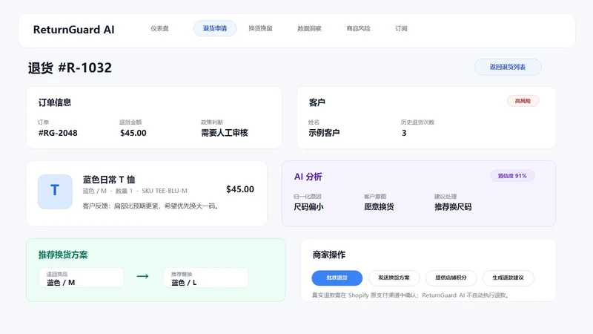Open the 数据洞察 tab
Image resolution: width=593 pixels, height=334 pixels.
point(309,28)
